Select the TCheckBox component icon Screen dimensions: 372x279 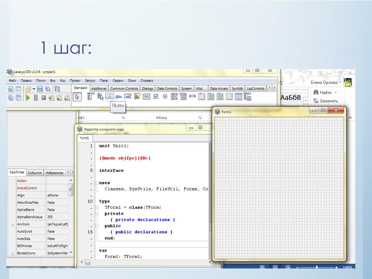[156, 96]
